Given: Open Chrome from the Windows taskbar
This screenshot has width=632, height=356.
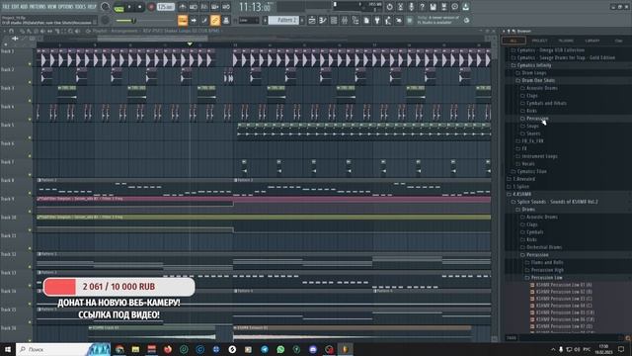Looking at the screenshot, I should [x=119, y=349].
